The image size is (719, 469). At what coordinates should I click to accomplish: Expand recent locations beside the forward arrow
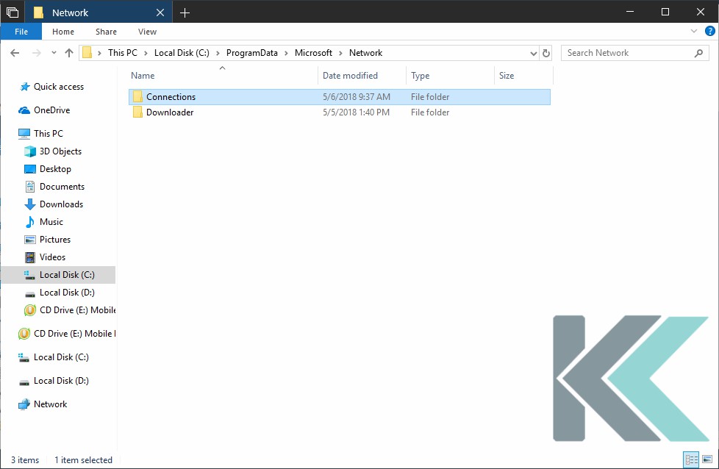(x=51, y=52)
